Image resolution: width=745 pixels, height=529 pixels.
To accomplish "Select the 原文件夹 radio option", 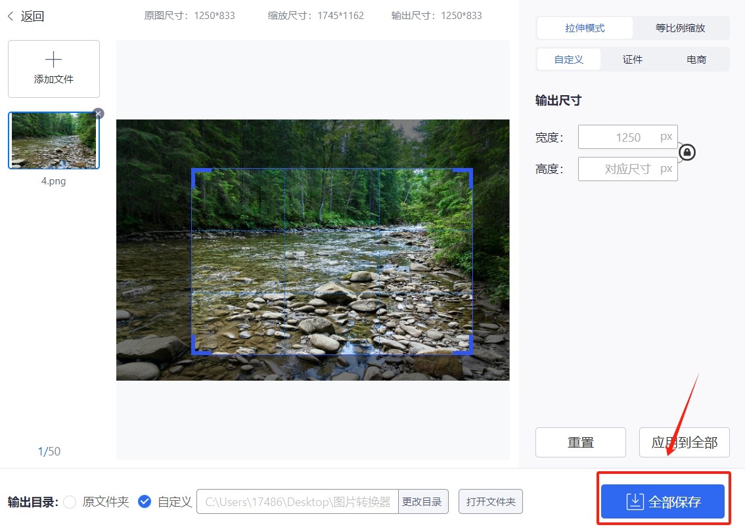I will coord(70,502).
